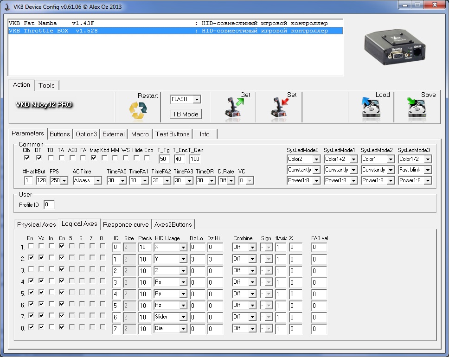Click the Restart recycle arrows icon
The width and height of the screenshot is (449, 357).
pyautogui.click(x=138, y=110)
